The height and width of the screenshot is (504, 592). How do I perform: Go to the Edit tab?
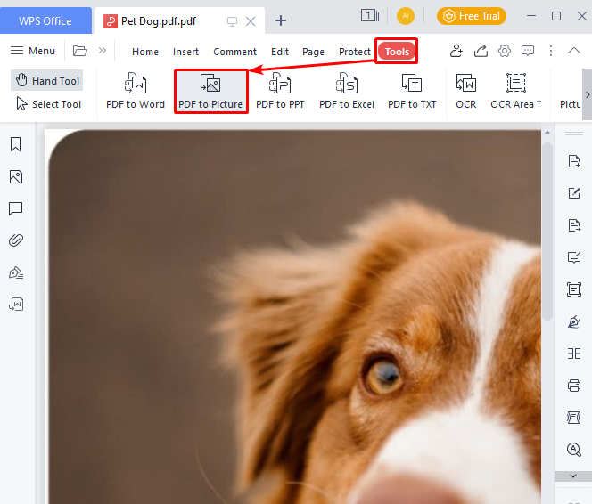[x=280, y=52]
